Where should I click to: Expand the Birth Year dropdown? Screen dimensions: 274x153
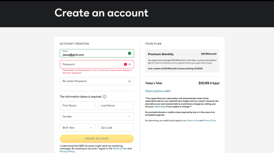[x=77, y=128]
